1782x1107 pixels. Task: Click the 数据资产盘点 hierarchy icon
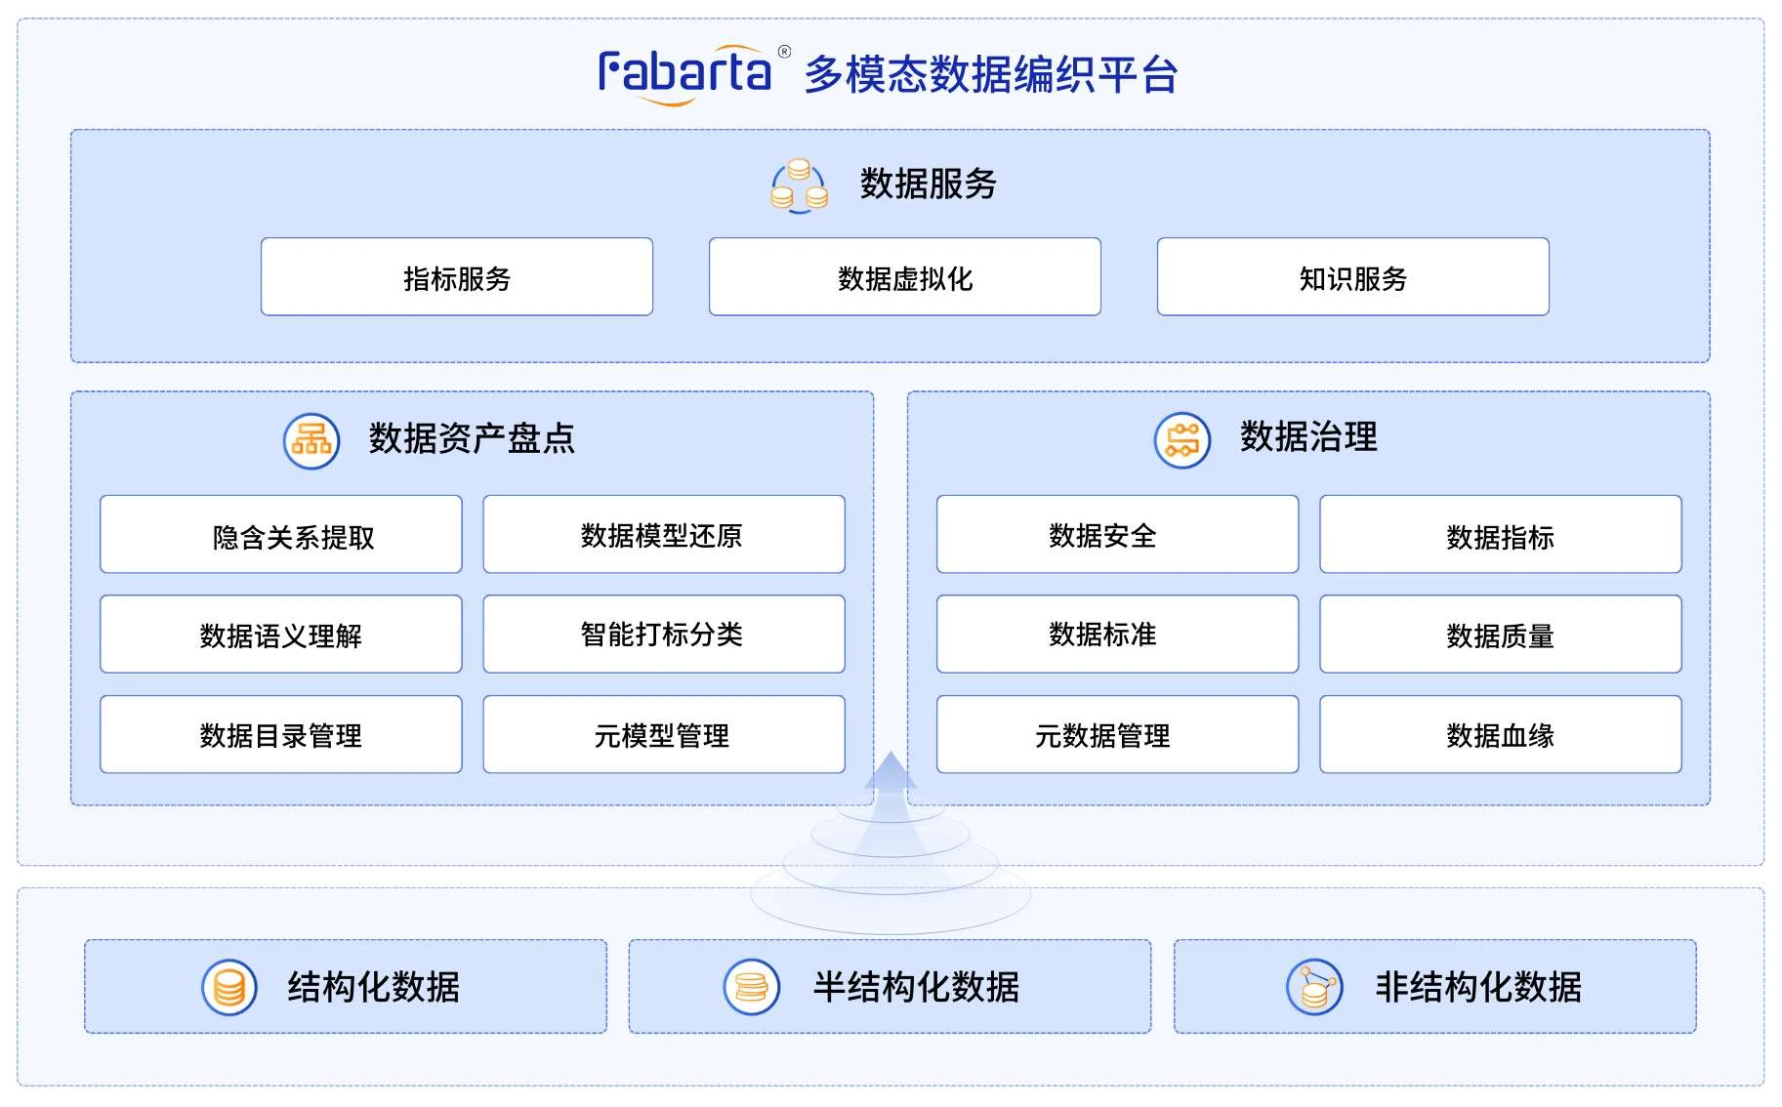point(311,440)
